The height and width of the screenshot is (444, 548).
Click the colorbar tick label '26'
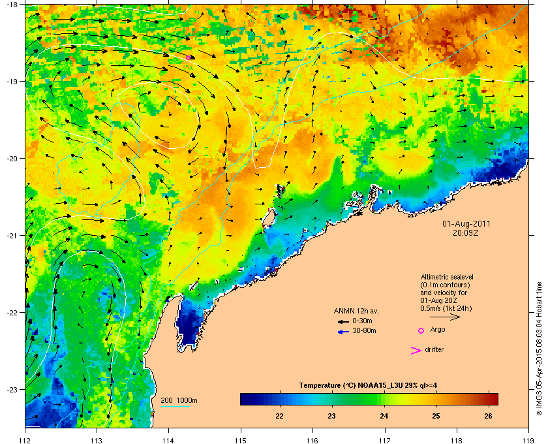[488, 416]
